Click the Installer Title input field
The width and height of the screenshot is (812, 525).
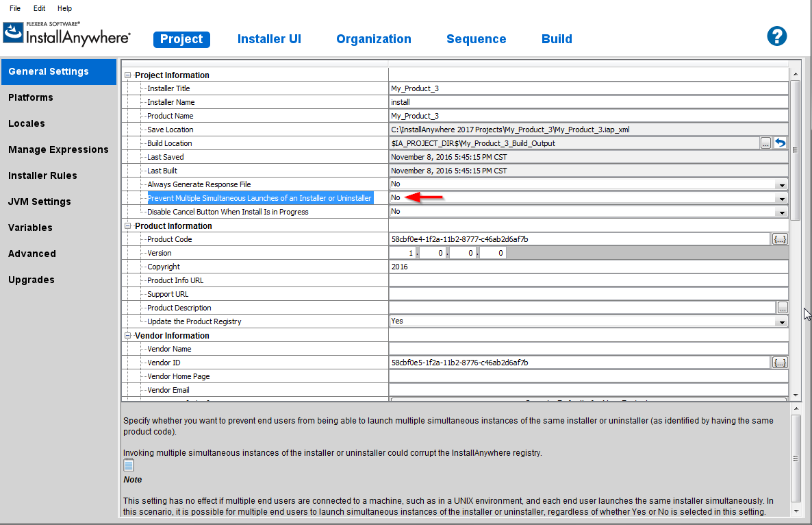click(589, 88)
